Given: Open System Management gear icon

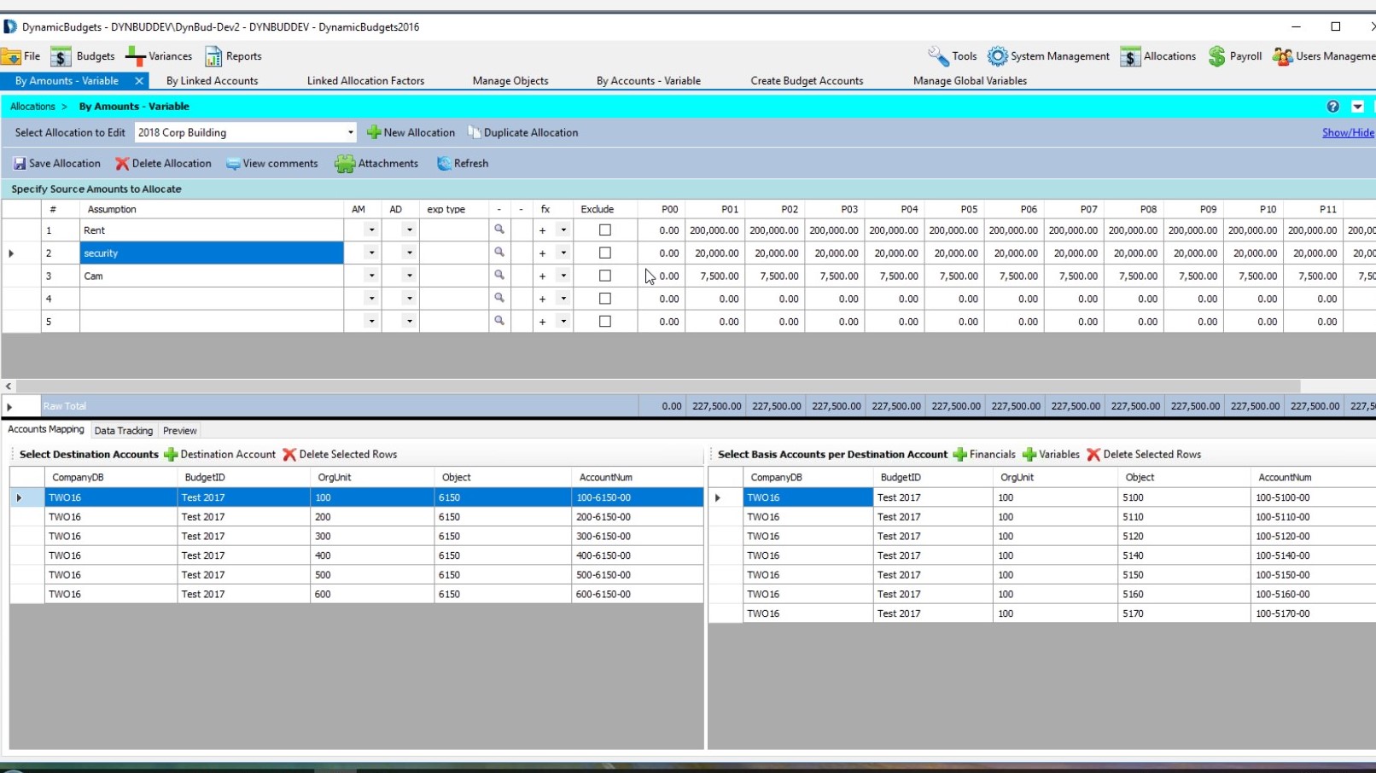Looking at the screenshot, I should 997,57.
